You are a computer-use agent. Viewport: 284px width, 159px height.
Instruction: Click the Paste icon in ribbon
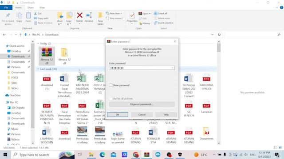click(28, 15)
